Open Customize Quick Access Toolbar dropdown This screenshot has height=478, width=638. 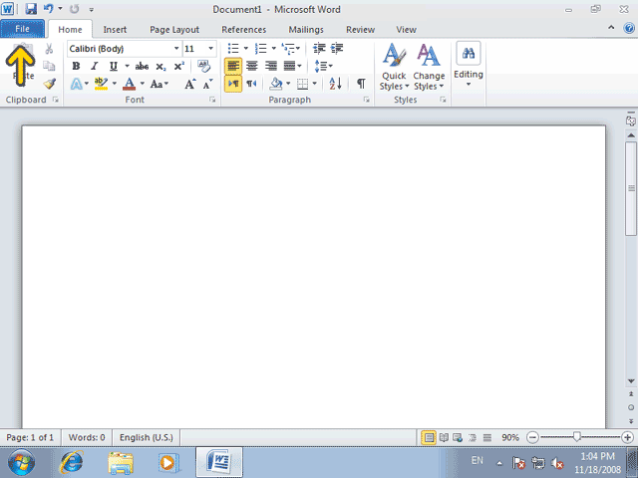[91, 9]
